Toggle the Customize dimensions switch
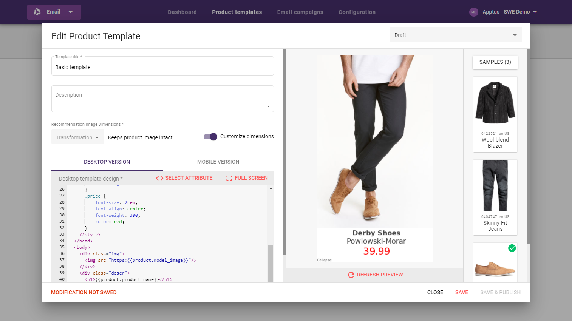Viewport: 572px width, 321px height. pos(210,137)
